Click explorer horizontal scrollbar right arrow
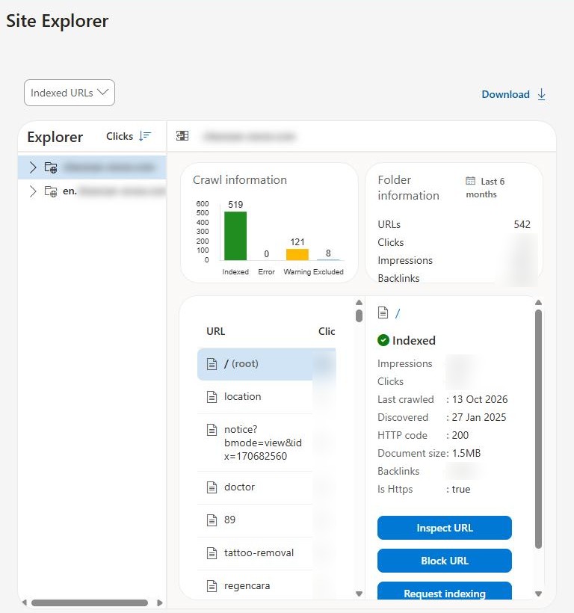 (x=159, y=603)
